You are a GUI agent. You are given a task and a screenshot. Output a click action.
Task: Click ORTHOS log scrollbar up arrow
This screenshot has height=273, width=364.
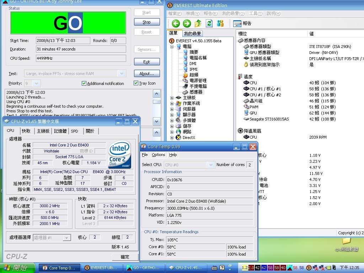click(x=156, y=94)
